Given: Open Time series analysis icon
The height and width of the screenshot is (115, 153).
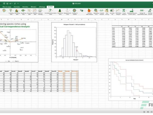Looking at the screenshot, I should (118, 10).
